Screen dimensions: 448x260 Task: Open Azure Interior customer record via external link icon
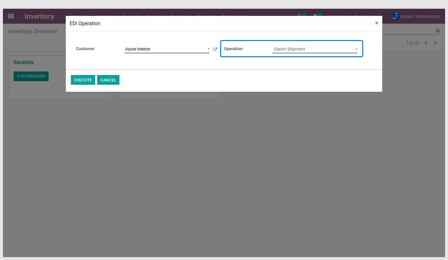pos(215,49)
